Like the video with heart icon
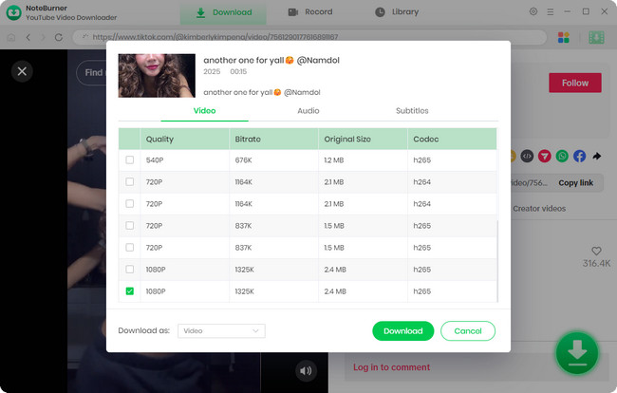This screenshot has height=393, width=617. [596, 251]
